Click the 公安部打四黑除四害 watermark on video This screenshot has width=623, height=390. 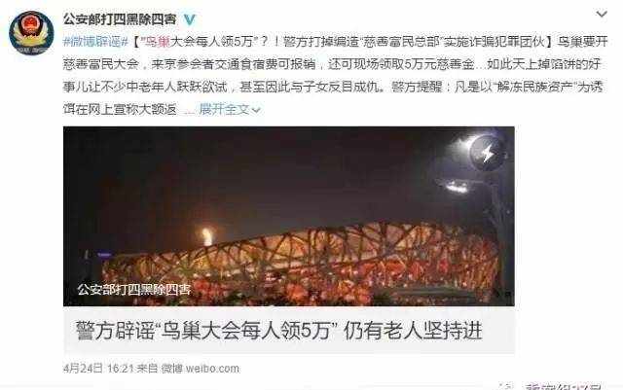134,290
